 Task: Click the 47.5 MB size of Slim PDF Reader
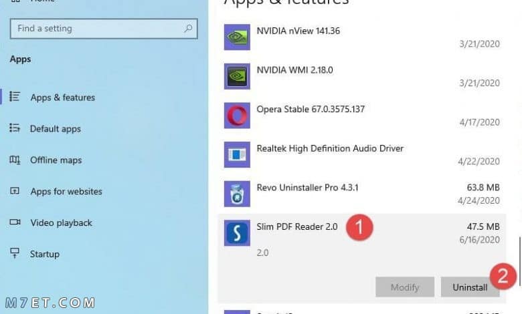point(483,227)
